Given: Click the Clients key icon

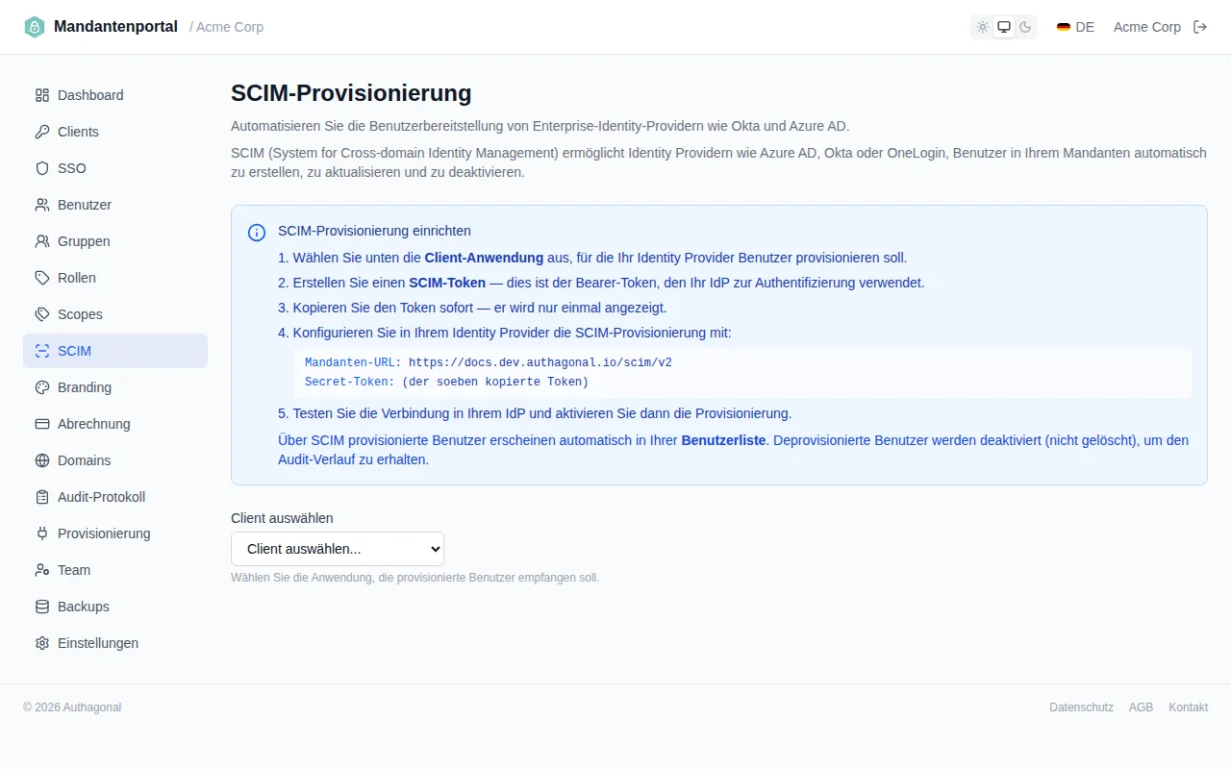Looking at the screenshot, I should (42, 132).
